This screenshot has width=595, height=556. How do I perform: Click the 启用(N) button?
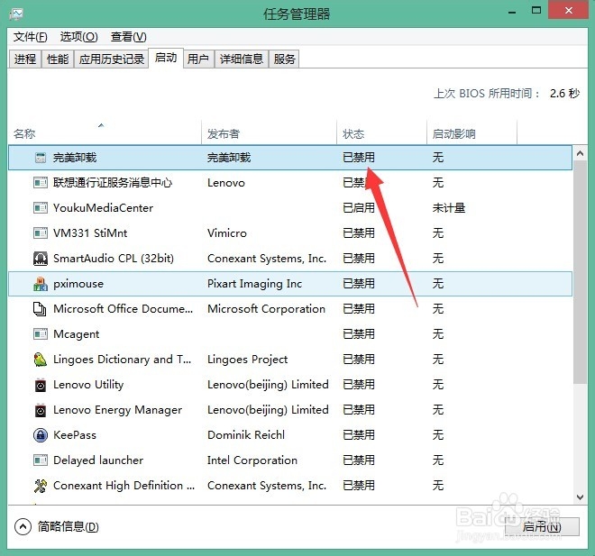tap(542, 526)
